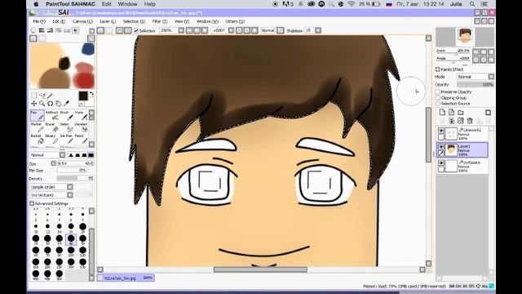
Task: Click the navigator preview thumbnail
Action: [465, 38]
